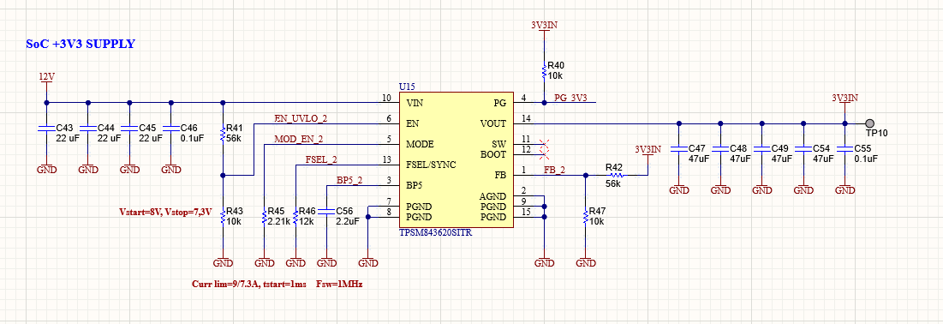Click the FSEL/SYNC pin label on U15
Image resolution: width=943 pixels, height=324 pixels.
pos(431,165)
